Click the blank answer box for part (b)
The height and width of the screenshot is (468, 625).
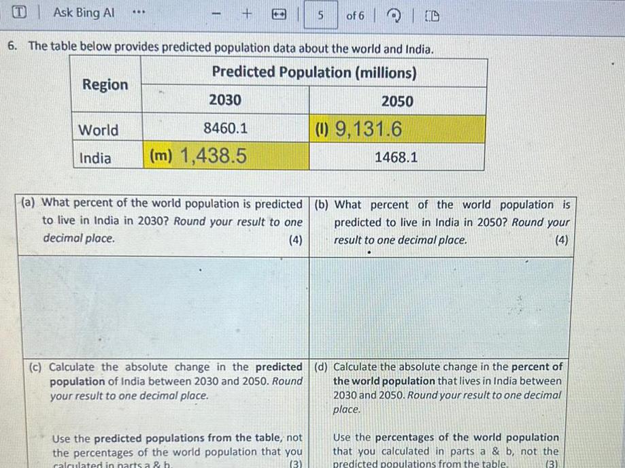tap(441, 307)
